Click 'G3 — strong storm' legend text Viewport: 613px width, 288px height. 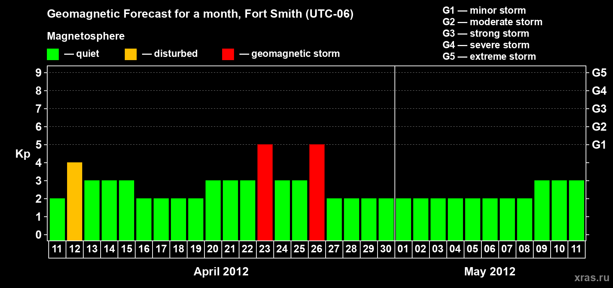[x=486, y=33]
